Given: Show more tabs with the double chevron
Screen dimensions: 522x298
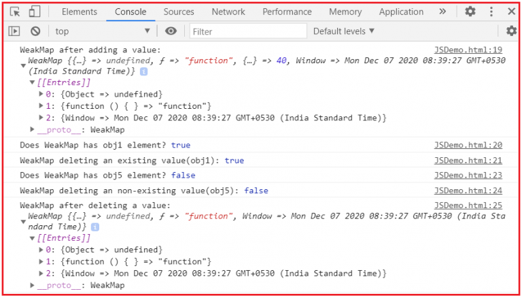Looking at the screenshot, I should click(x=443, y=12).
